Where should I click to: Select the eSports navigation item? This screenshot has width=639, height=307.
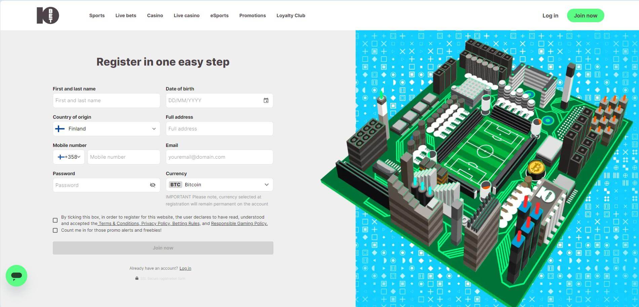pos(219,15)
